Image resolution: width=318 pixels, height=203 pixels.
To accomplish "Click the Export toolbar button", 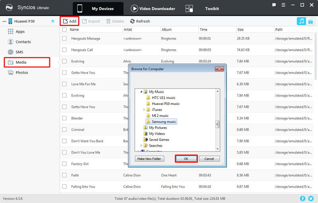I will pos(91,21).
